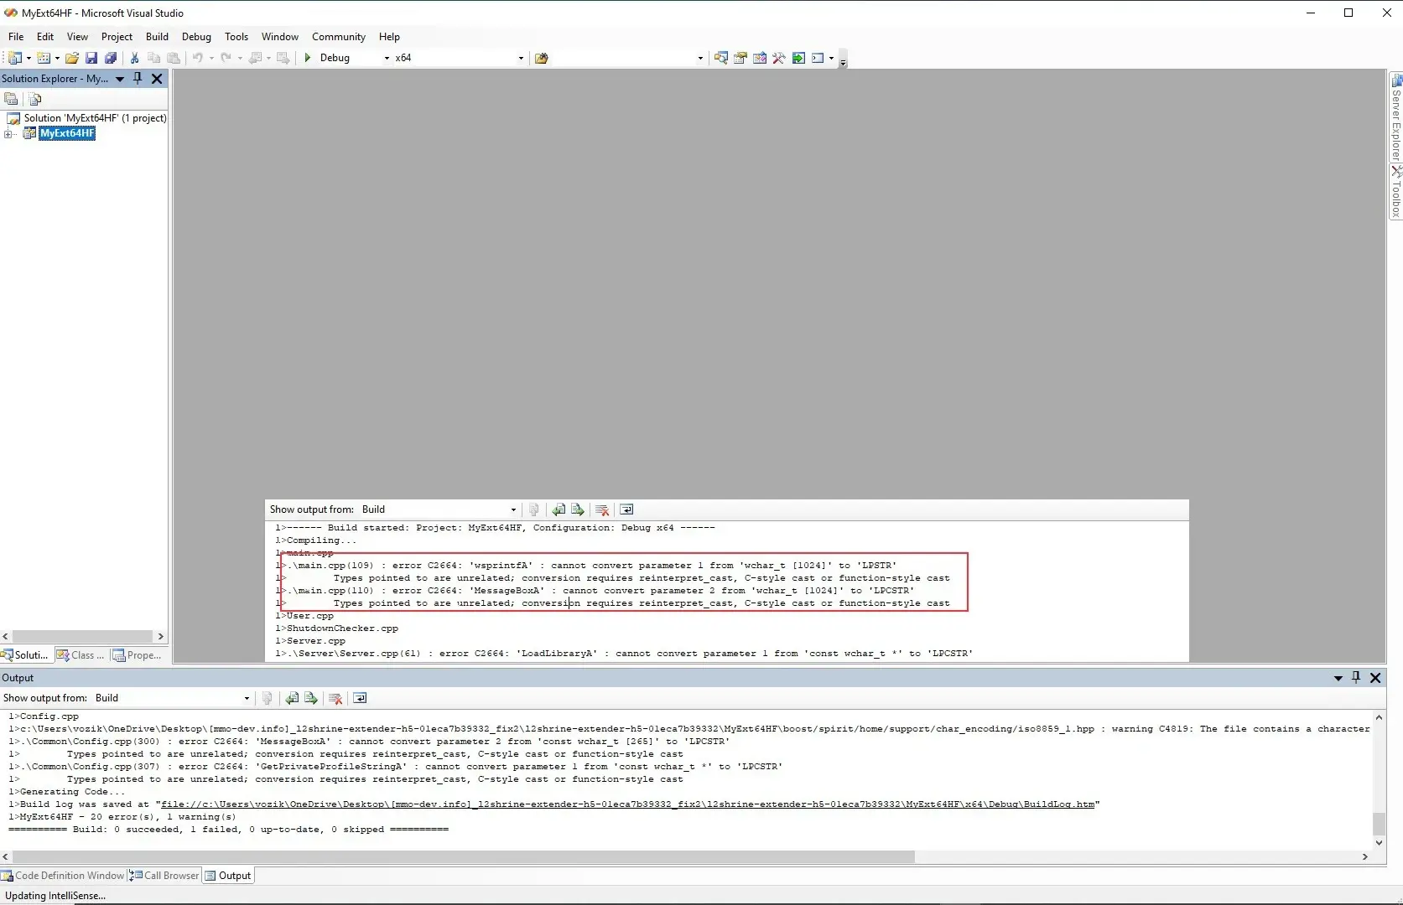Go to next message in the bottom Output toolbar
Screen dimensions: 1403x905
[x=311, y=698]
